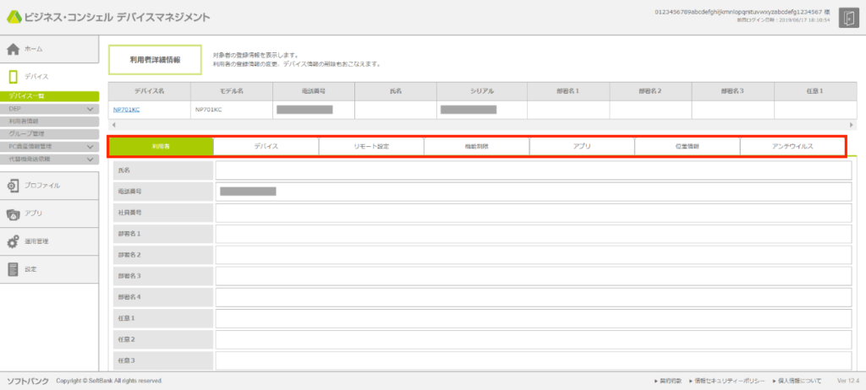Select the 機能制限 tab
866x390 pixels.
click(x=476, y=147)
